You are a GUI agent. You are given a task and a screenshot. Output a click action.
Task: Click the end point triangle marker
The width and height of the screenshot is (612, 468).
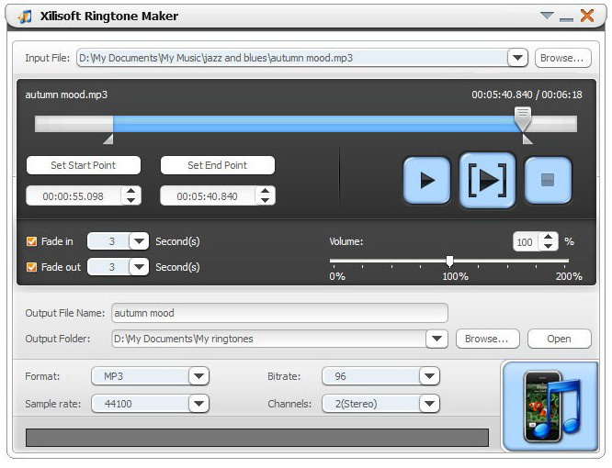coord(527,139)
